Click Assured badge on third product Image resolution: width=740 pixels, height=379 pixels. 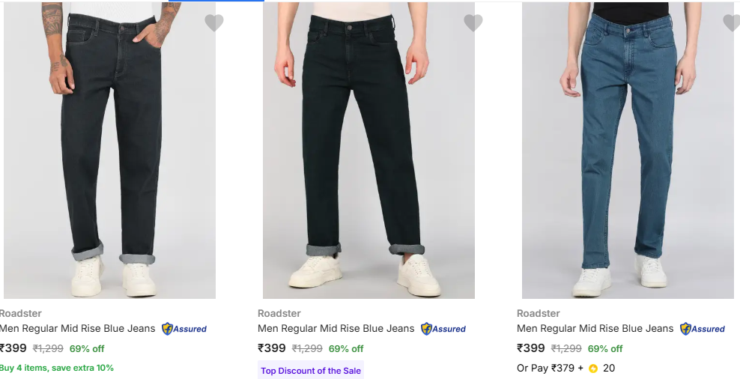pyautogui.click(x=703, y=329)
